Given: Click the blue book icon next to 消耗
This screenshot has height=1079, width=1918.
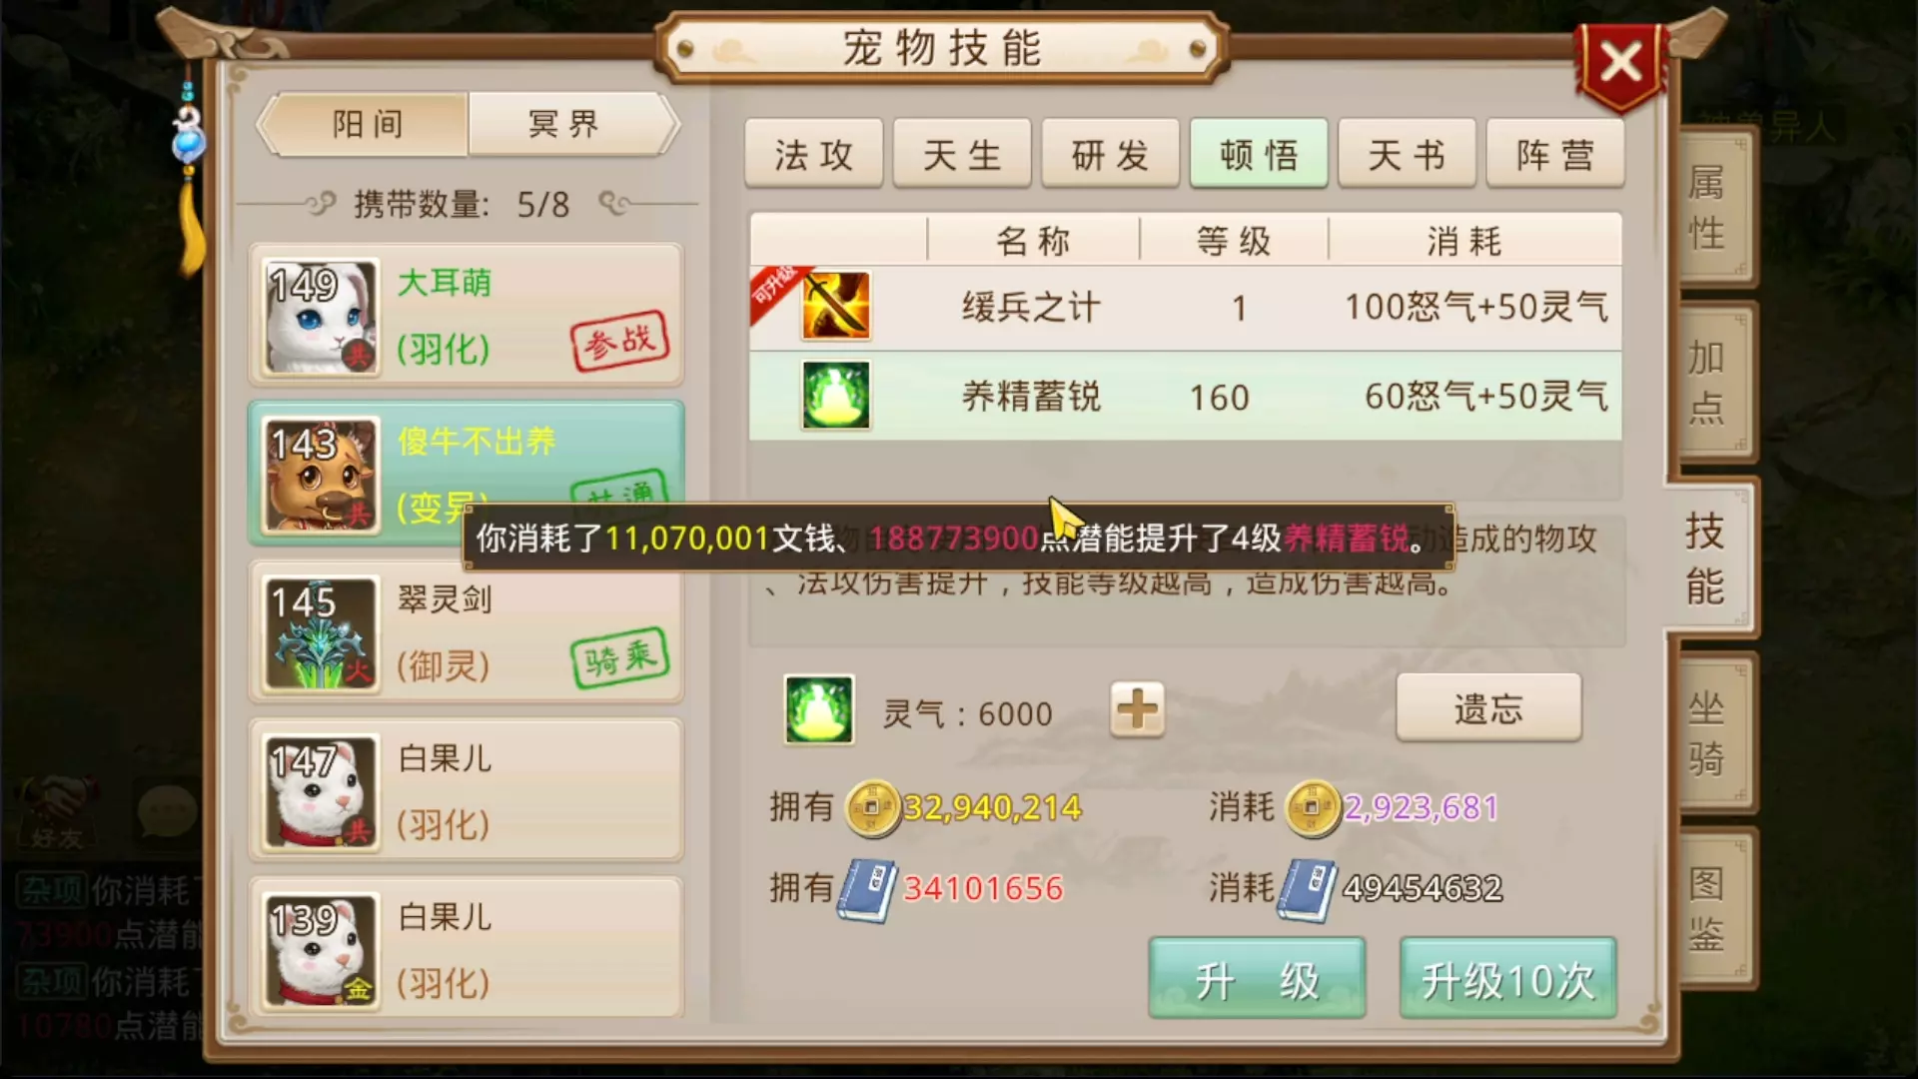Looking at the screenshot, I should [1308, 889].
